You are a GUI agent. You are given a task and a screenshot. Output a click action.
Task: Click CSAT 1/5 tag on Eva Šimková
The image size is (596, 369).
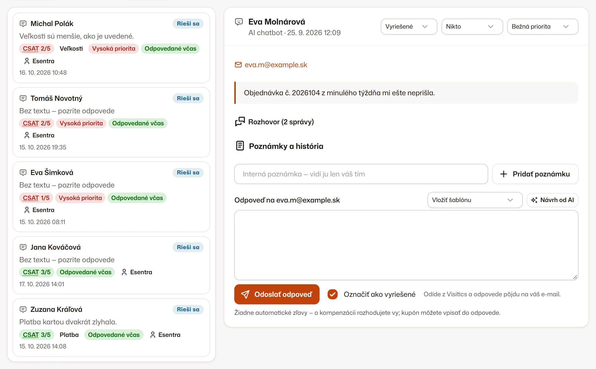coord(36,198)
